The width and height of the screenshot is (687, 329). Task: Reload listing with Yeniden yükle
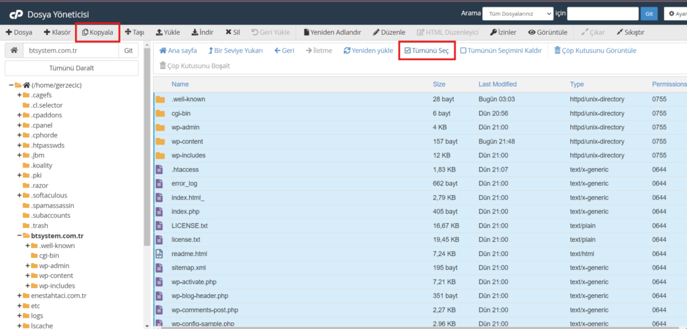point(368,50)
